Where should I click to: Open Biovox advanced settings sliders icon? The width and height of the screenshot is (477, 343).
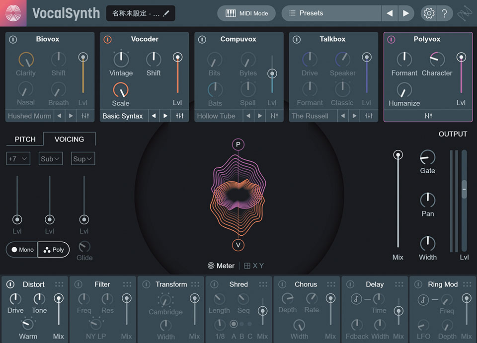[85, 116]
